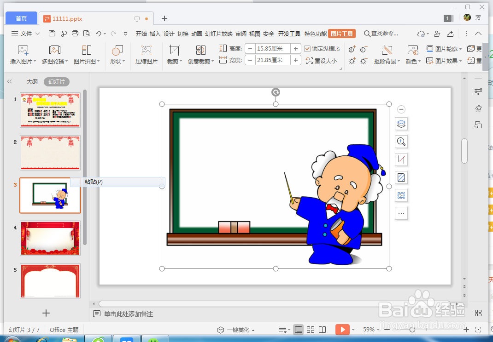This screenshot has width=493, height=342.
Task: Select the 裁剪 (Crop) tool
Action: [173, 54]
